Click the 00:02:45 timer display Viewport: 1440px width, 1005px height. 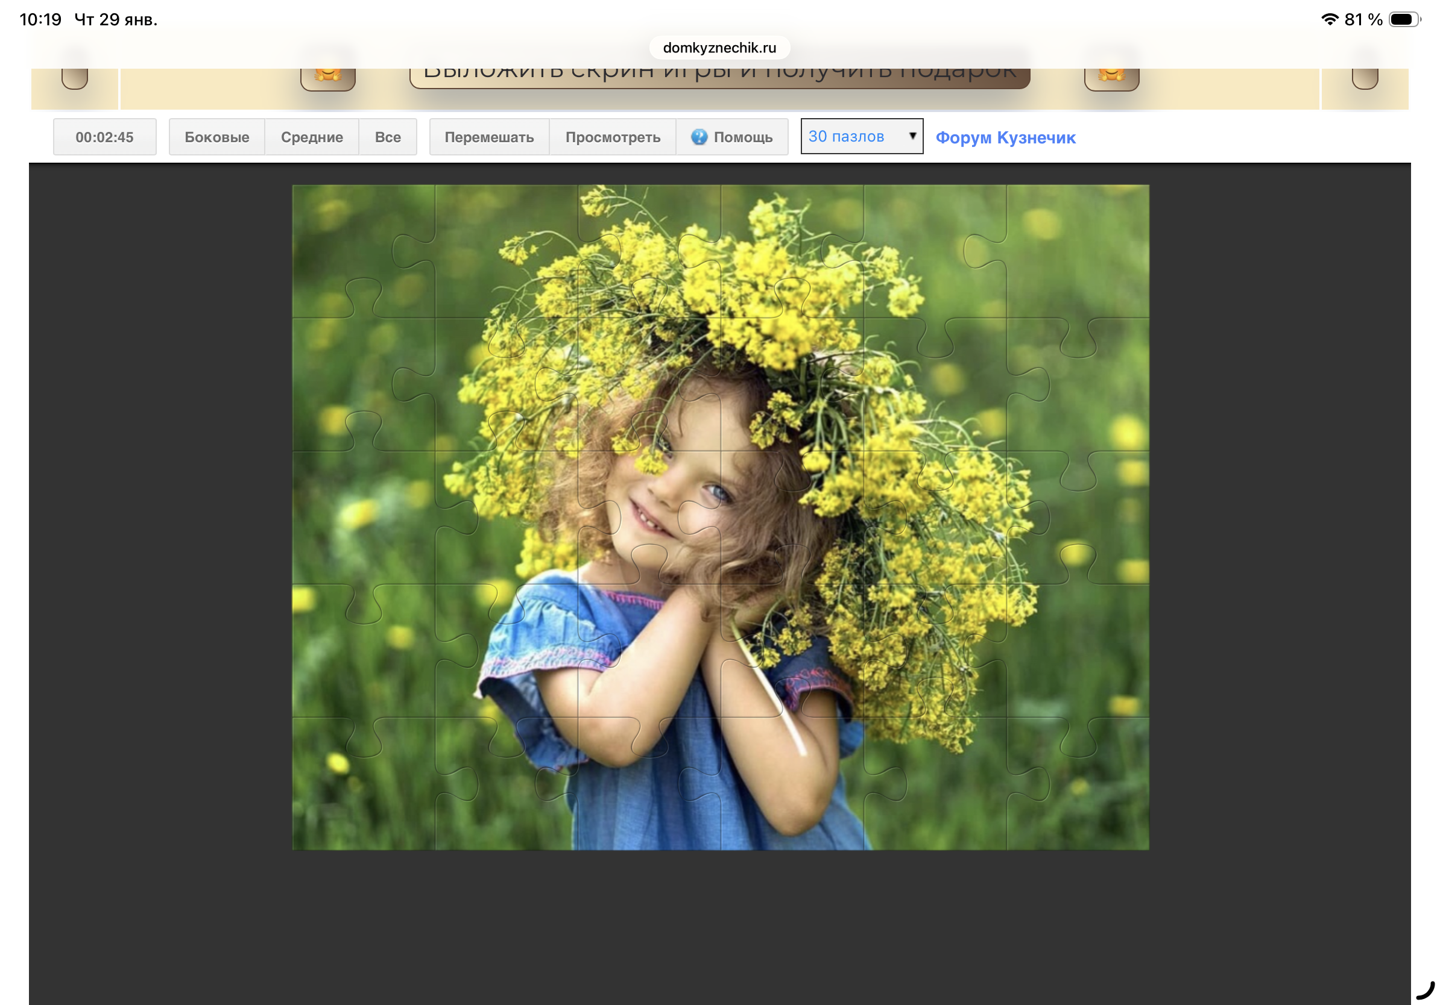tap(104, 137)
